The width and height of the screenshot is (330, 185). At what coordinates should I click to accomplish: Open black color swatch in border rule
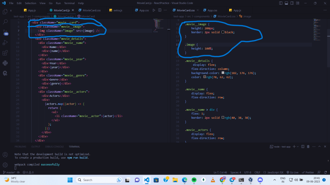tap(223, 32)
